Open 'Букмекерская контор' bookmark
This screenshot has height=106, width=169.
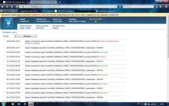tap(106, 11)
